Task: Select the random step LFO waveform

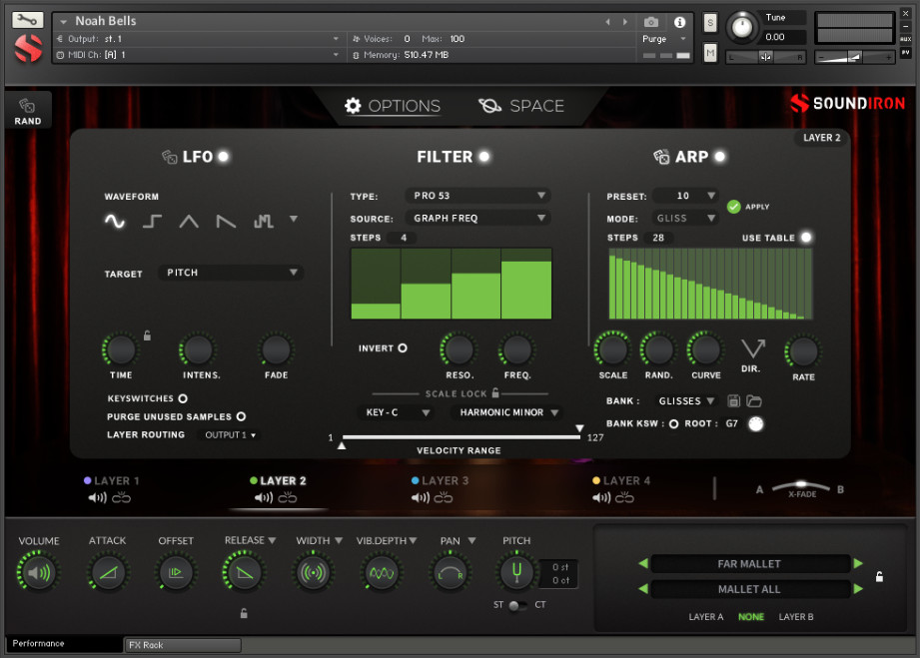Action: 263,221
